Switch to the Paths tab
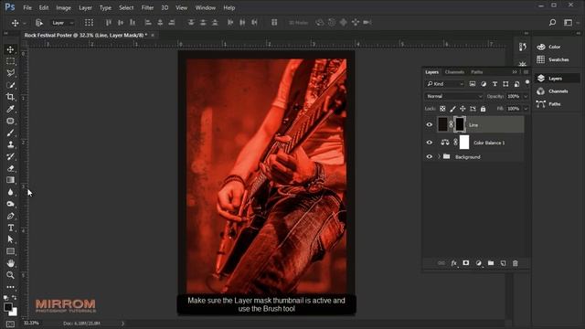This screenshot has height=329, width=585. click(x=476, y=72)
